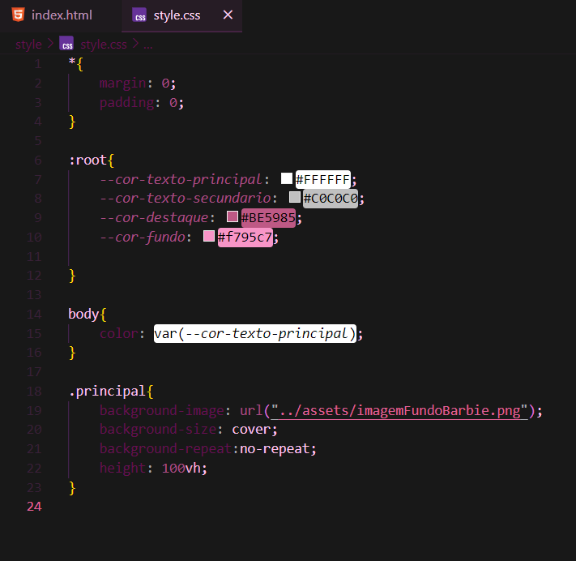Click the --cor-texto-secundario variable name
The width and height of the screenshot is (576, 561).
(x=186, y=199)
